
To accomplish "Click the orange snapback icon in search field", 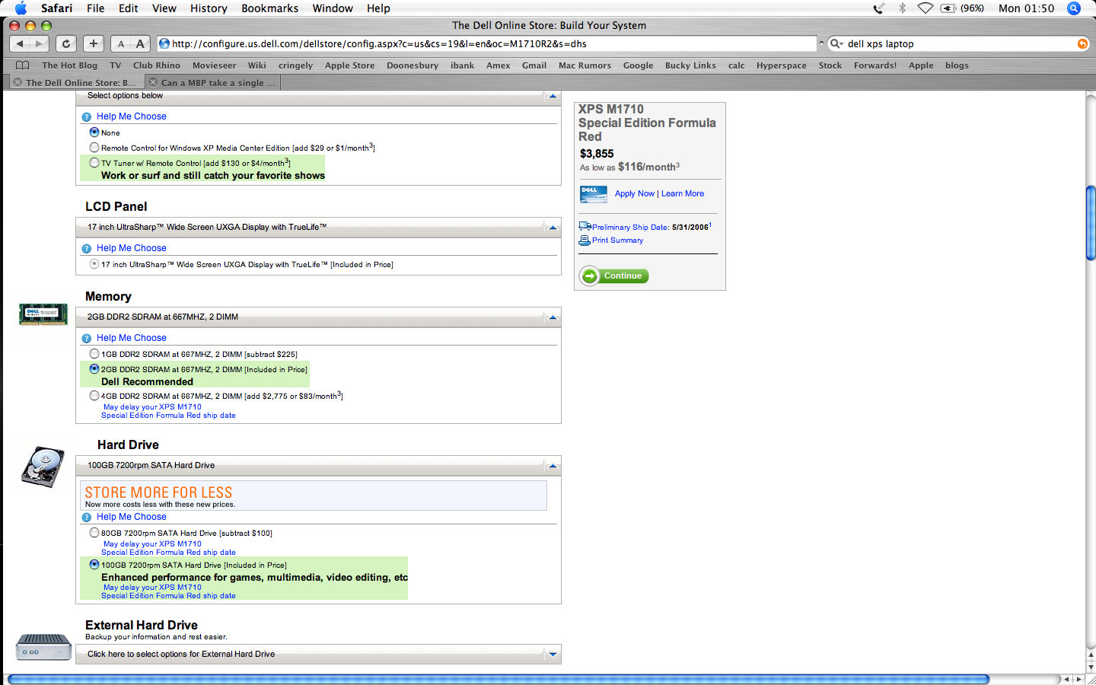I will click(1082, 44).
